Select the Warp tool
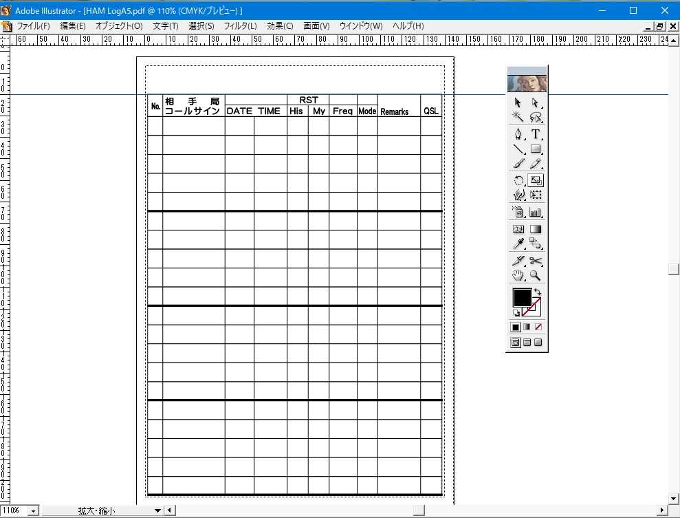The height and width of the screenshot is (518, 680). [x=518, y=195]
